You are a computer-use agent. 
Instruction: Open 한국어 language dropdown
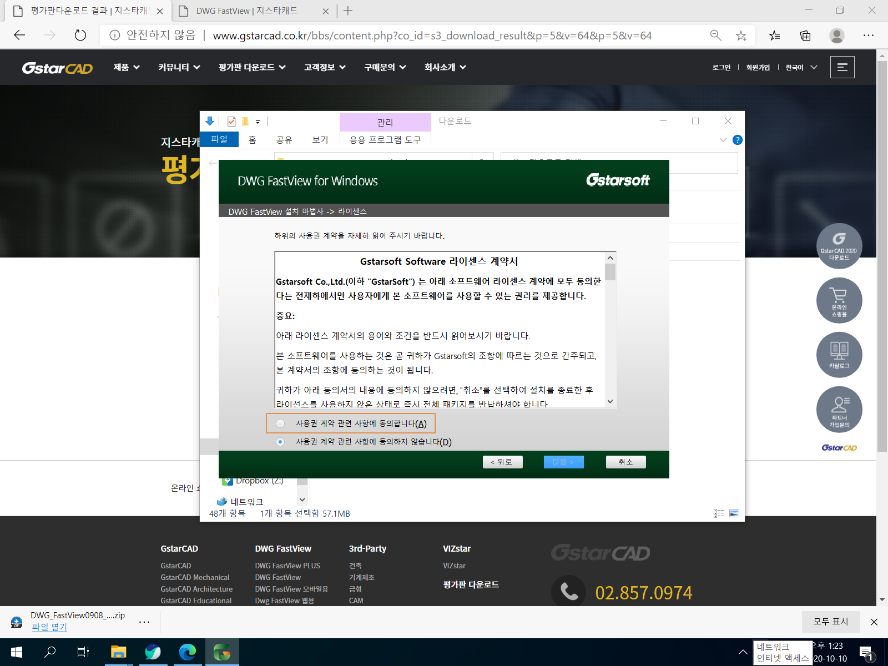point(801,67)
